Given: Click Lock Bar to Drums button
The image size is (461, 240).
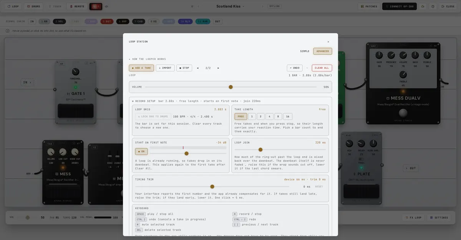Looking at the screenshot, I should (153, 116).
